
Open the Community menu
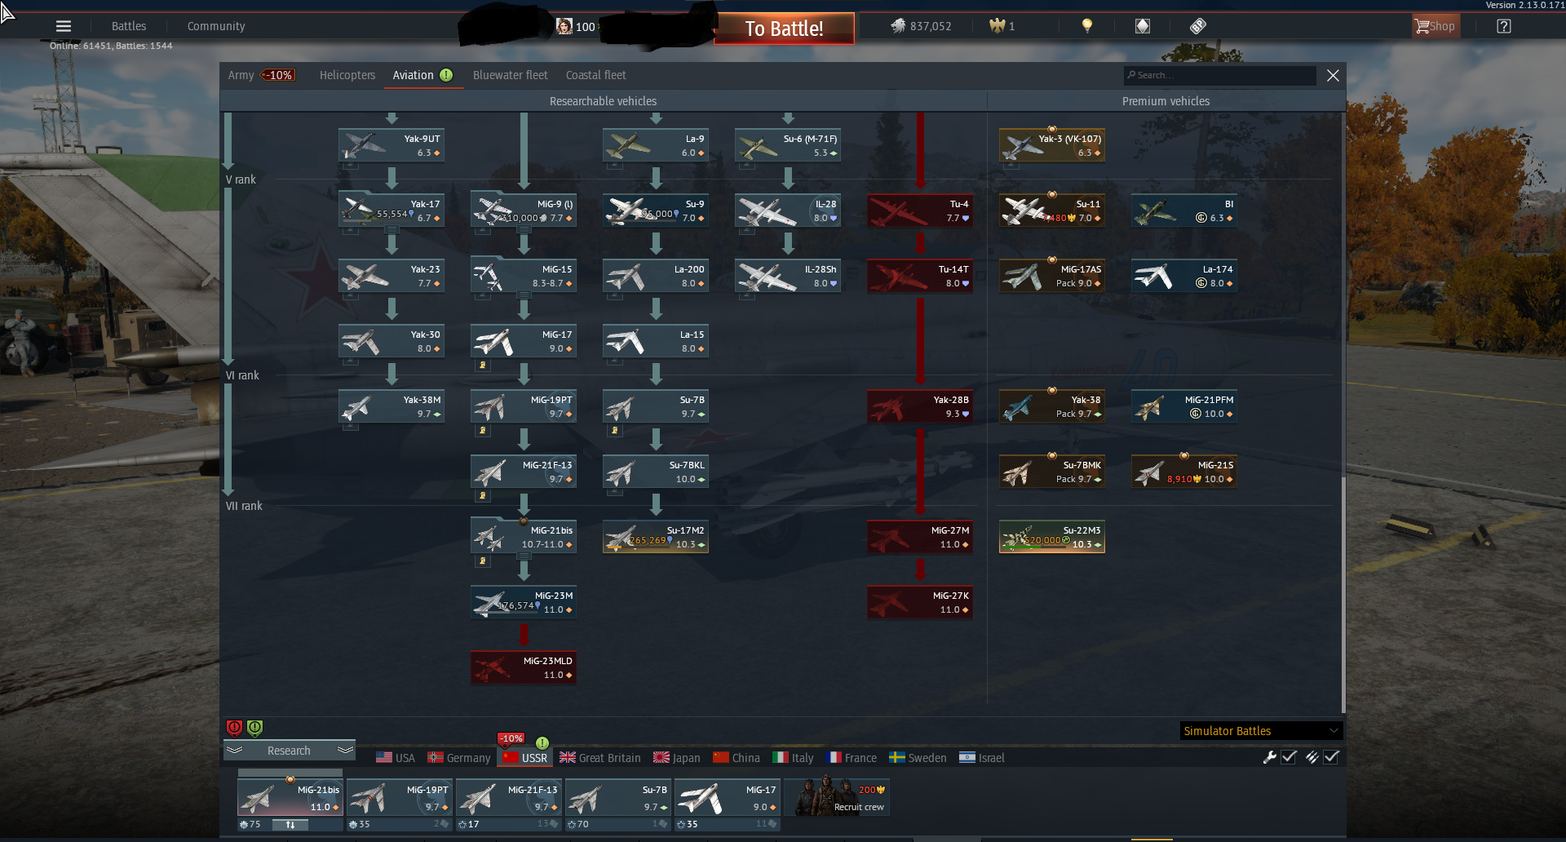pos(216,26)
